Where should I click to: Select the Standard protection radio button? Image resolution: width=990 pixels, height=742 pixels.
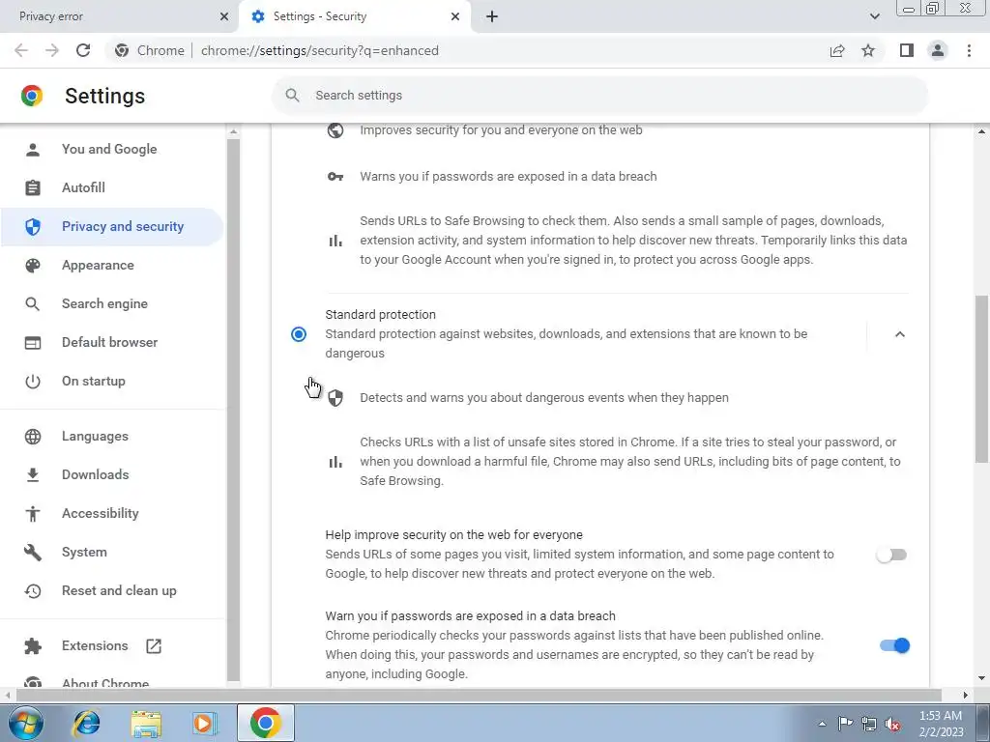tap(299, 333)
